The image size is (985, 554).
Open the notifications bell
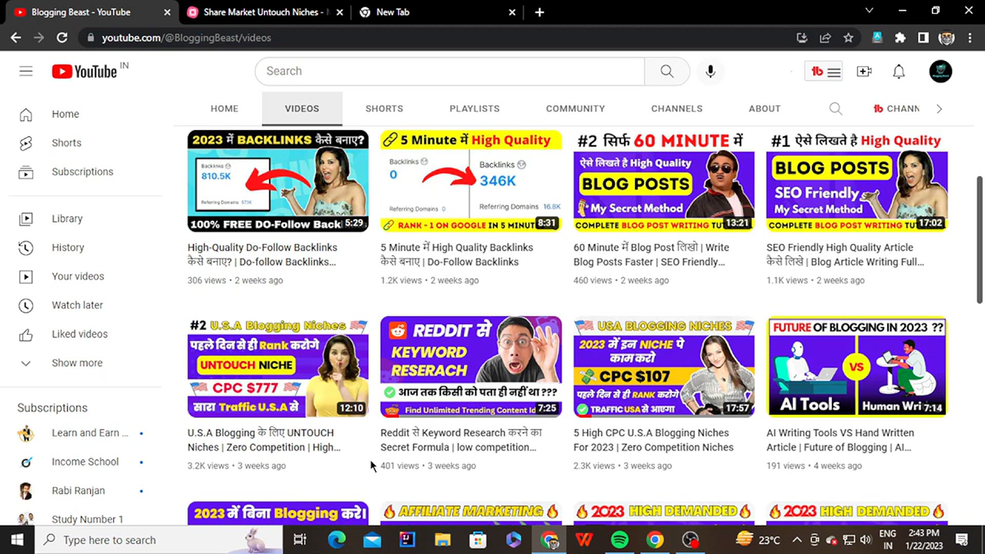(x=899, y=71)
